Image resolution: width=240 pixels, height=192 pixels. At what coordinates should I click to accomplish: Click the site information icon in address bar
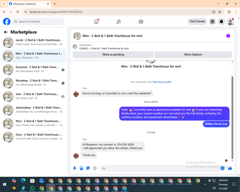point(25,12)
